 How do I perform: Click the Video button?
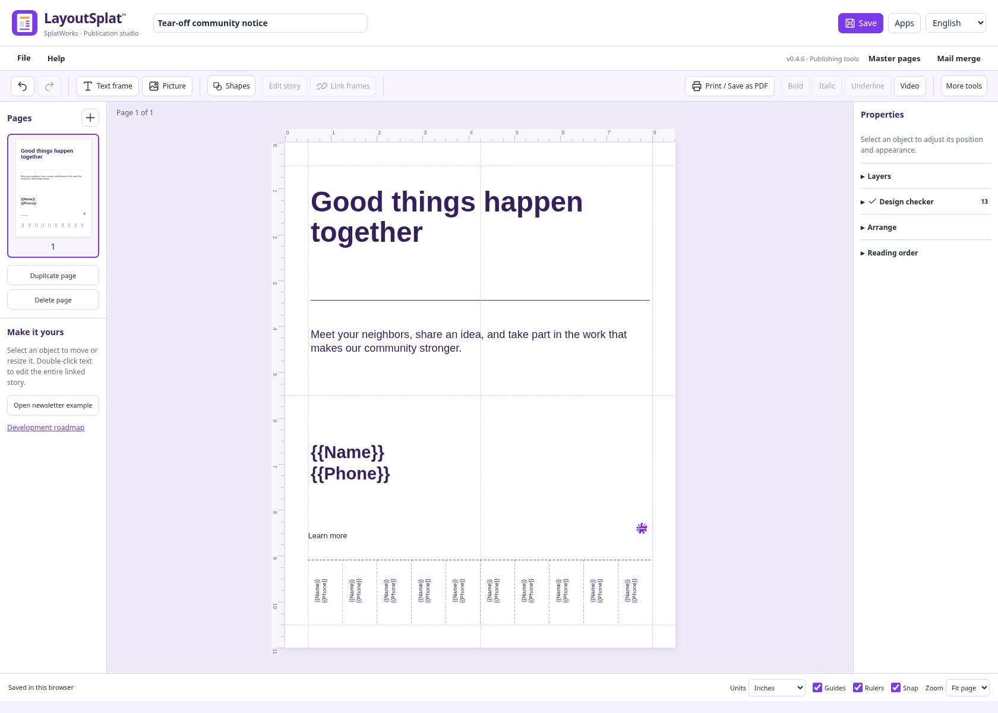909,86
